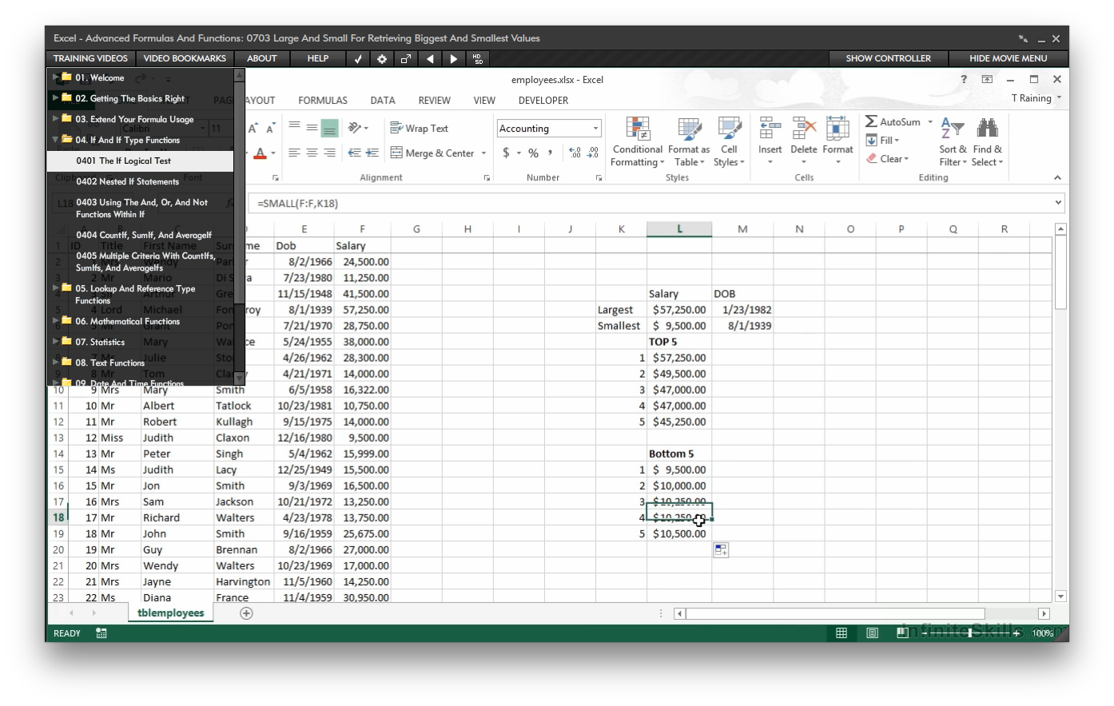The width and height of the screenshot is (1114, 706).
Task: Open the AutoSum dropdown arrow
Action: tap(929, 122)
